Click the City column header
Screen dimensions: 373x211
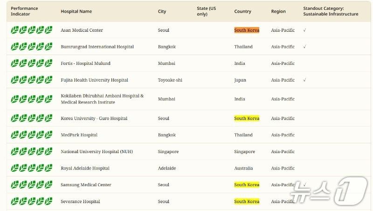[x=162, y=11]
